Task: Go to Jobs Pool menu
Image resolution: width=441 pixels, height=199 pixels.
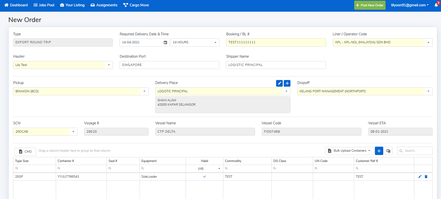Action: click(44, 5)
